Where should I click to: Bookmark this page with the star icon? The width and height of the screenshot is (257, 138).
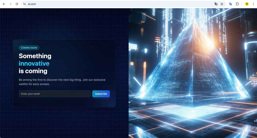click(222, 4)
